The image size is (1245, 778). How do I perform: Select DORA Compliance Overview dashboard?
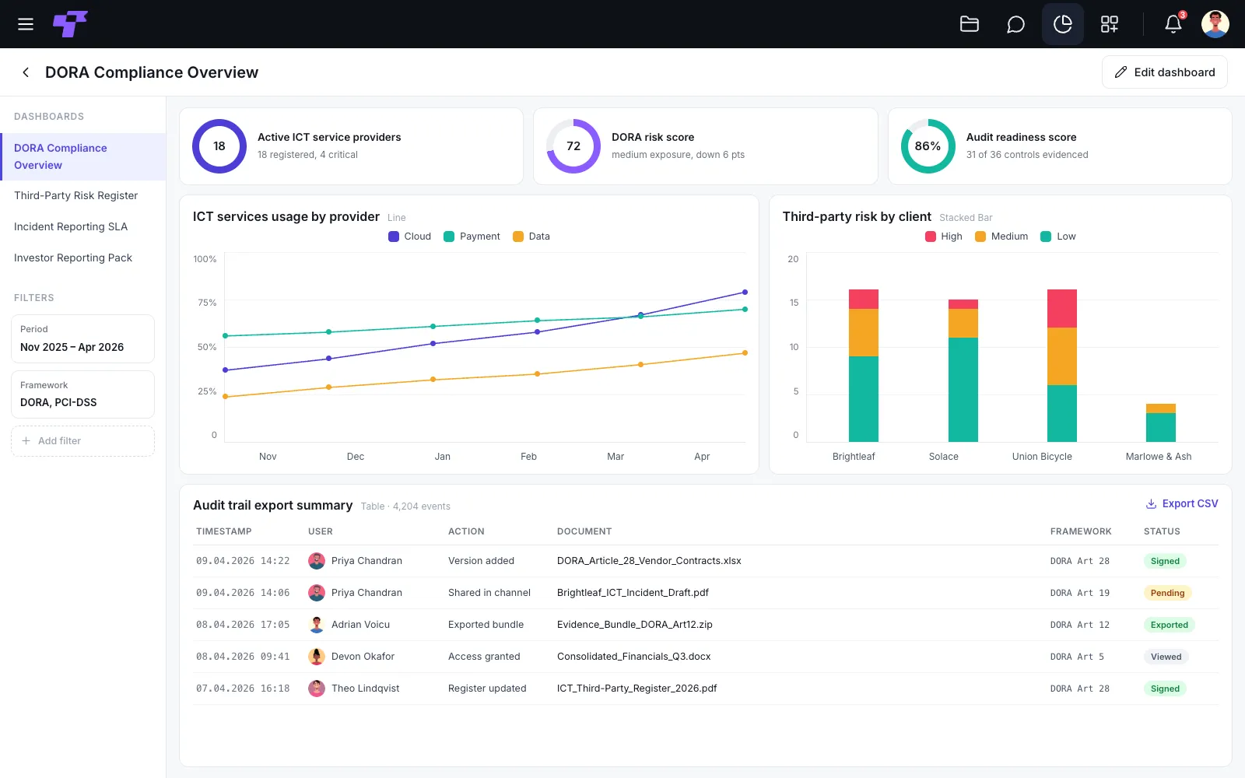point(82,156)
